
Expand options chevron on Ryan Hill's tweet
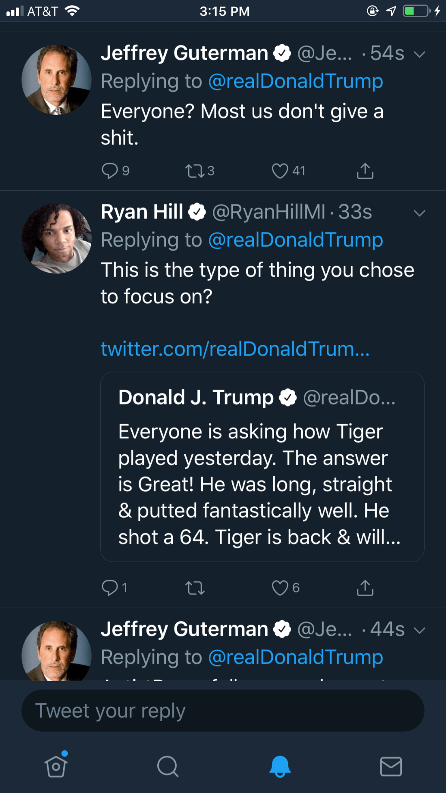pyautogui.click(x=420, y=213)
